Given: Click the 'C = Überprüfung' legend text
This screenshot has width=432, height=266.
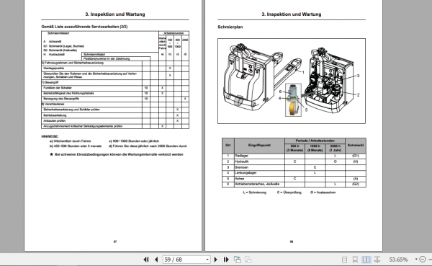Looking at the screenshot, I should coord(289,192).
